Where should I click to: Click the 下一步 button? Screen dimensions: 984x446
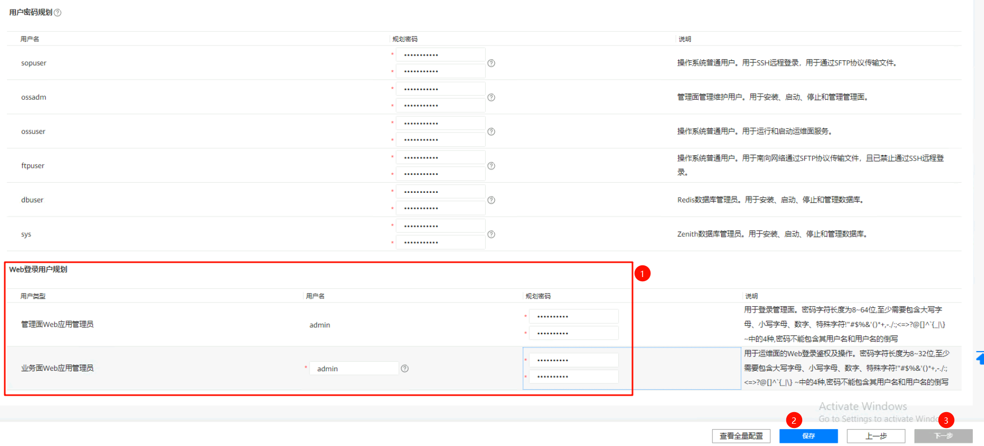click(x=943, y=436)
